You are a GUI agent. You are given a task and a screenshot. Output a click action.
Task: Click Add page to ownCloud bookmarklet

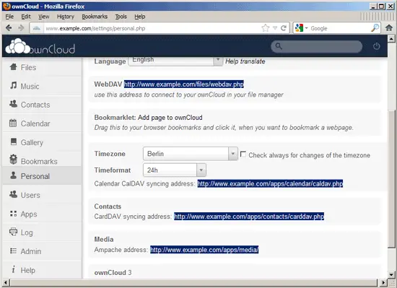coord(170,118)
